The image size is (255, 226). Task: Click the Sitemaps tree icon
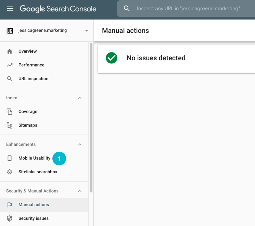[10, 125]
